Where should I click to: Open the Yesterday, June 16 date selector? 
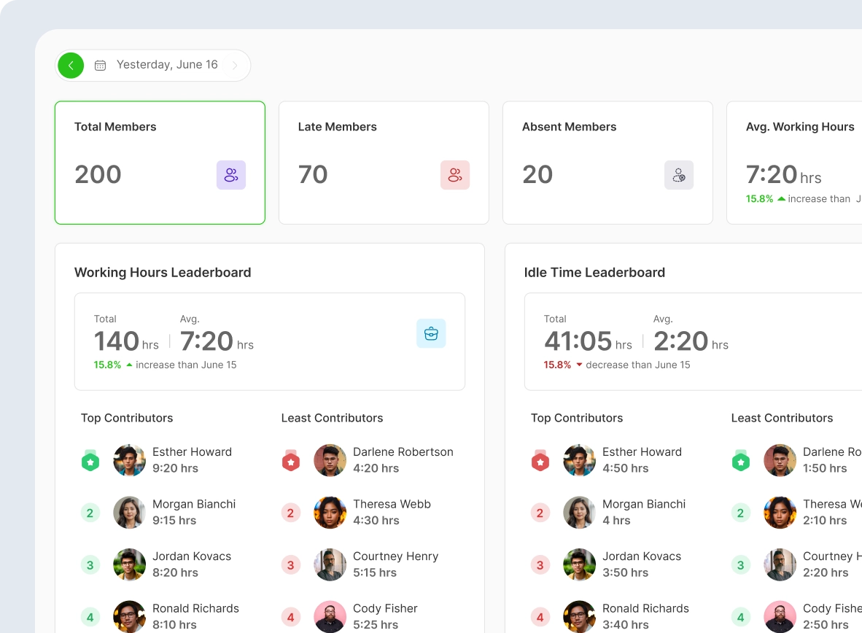(x=167, y=65)
